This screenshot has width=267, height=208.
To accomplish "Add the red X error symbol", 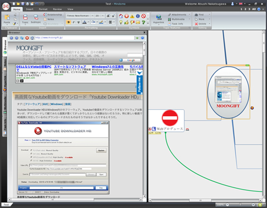I will [127, 16].
